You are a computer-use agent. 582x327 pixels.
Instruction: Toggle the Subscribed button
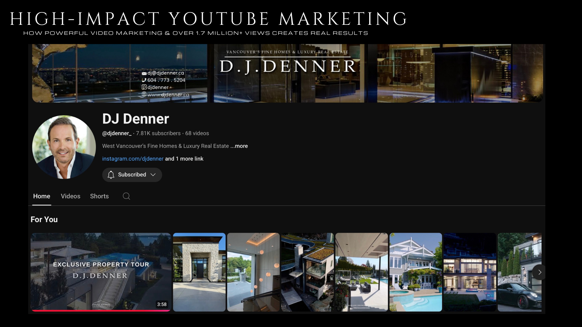(x=132, y=175)
